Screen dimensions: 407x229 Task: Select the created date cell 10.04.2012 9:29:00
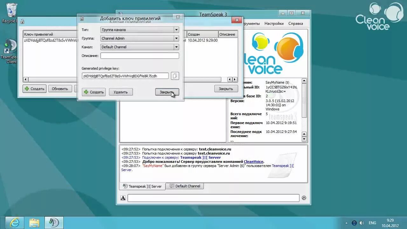click(x=203, y=40)
